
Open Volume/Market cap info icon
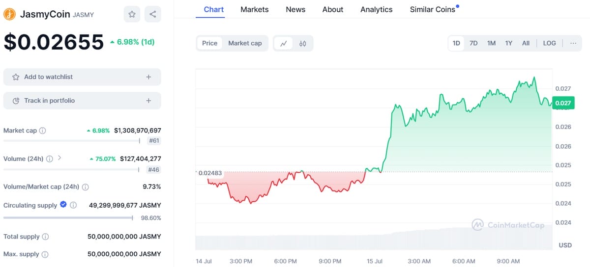tap(86, 187)
